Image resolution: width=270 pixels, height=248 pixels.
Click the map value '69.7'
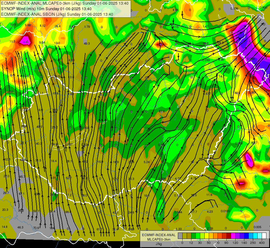pos(254,143)
